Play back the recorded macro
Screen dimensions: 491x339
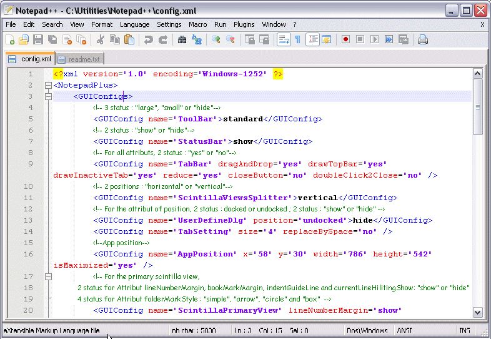click(x=375, y=39)
